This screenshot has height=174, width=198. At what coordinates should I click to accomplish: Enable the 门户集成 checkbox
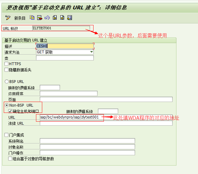click(7, 135)
